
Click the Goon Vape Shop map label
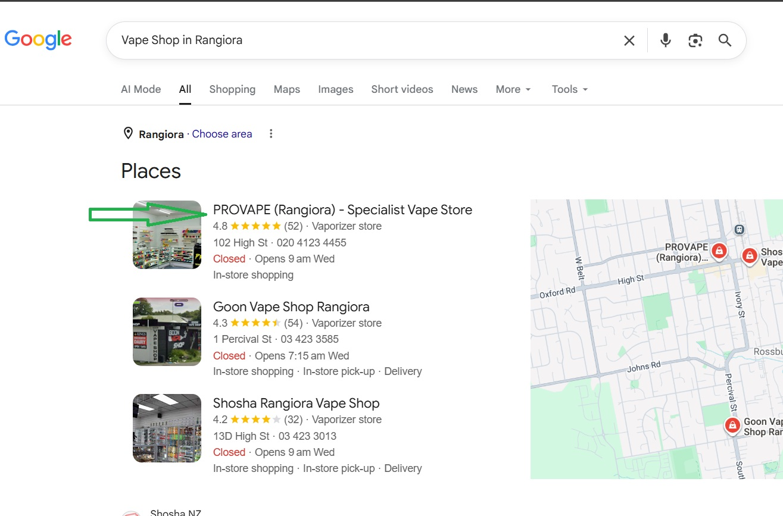point(763,427)
